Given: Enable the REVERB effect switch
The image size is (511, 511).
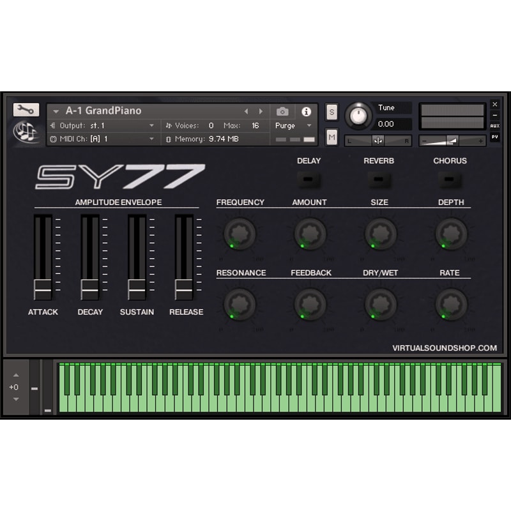Looking at the screenshot, I should coord(379,180).
